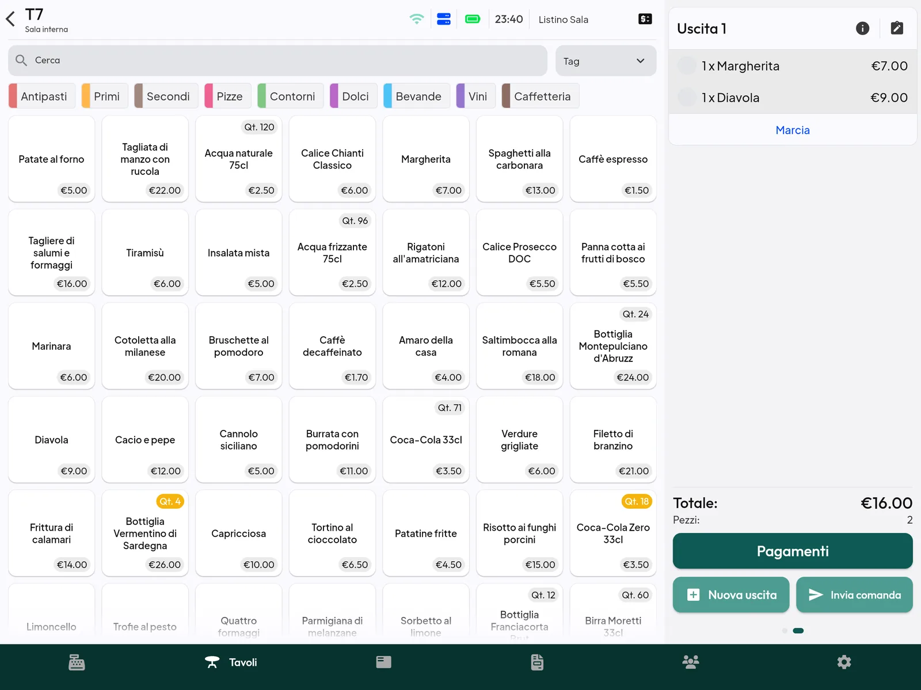Add Caffè espresso to the order

(x=613, y=159)
